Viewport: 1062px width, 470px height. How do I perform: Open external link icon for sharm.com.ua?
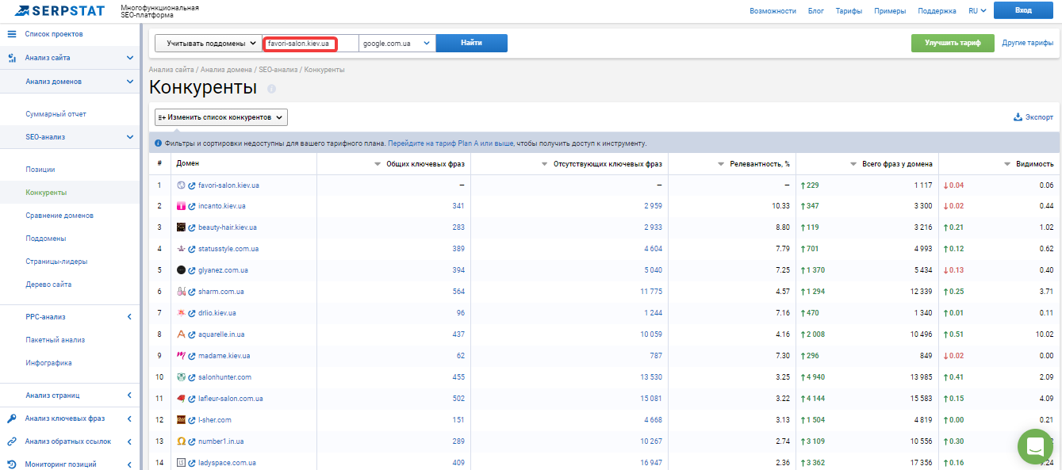pyautogui.click(x=192, y=292)
